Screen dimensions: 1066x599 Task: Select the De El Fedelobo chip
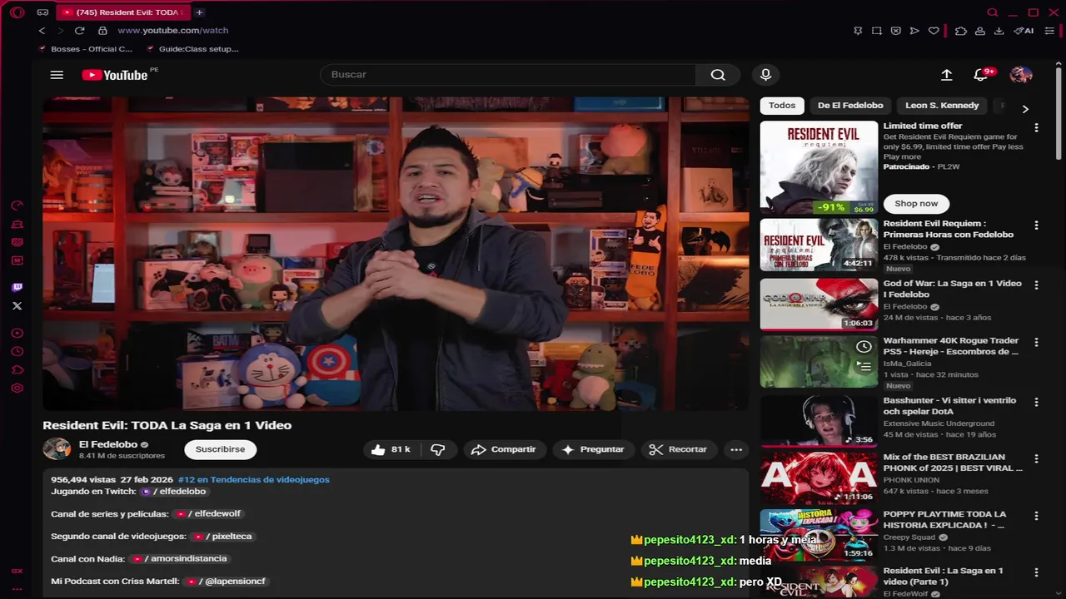[850, 106]
